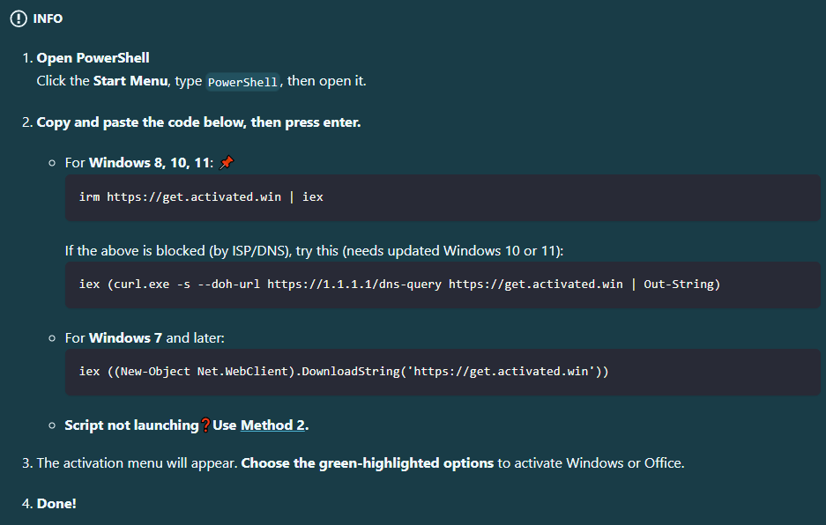Open the Method 2 link

tap(272, 425)
